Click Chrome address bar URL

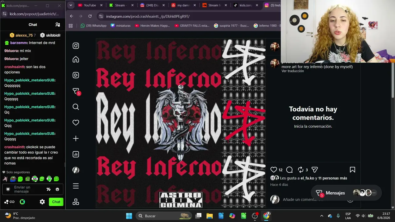click(148, 16)
